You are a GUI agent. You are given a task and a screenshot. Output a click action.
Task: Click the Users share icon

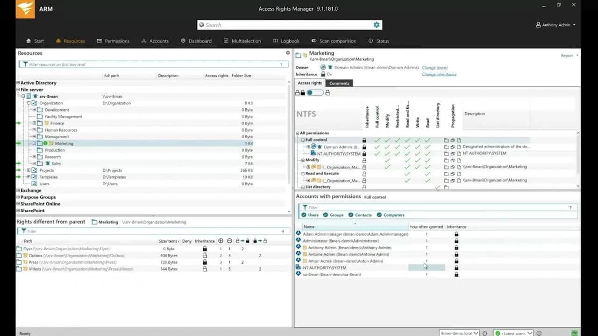point(34,184)
